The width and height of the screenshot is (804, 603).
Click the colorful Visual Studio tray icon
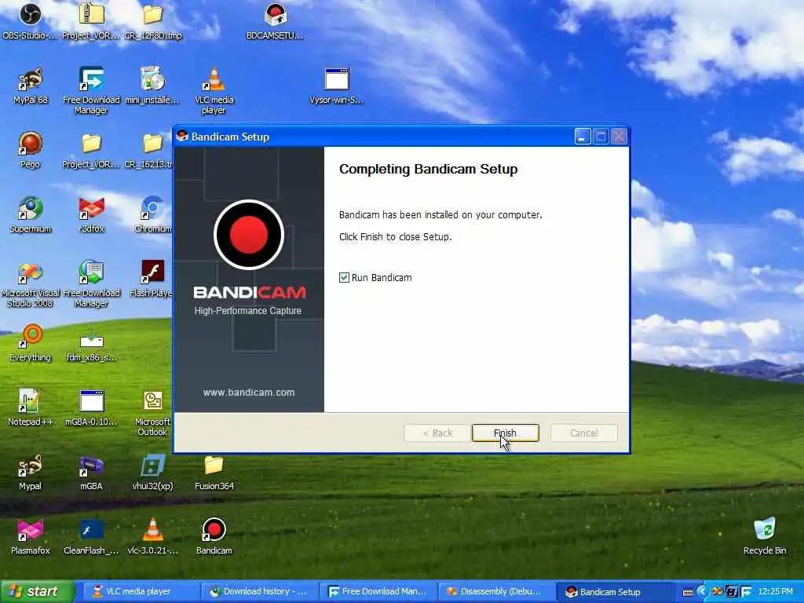[x=718, y=592]
